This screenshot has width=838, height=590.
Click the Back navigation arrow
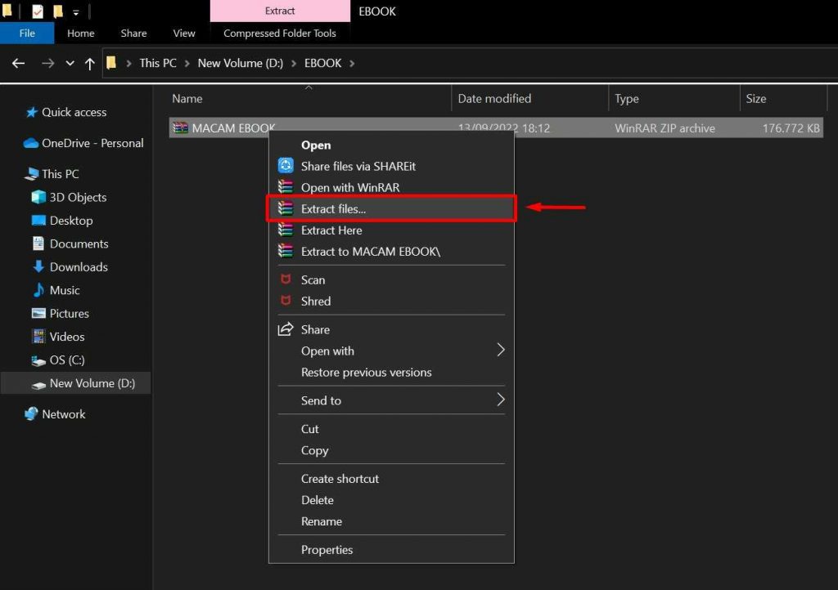(x=18, y=63)
